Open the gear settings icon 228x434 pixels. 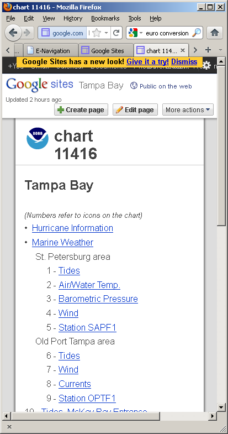tap(206, 66)
